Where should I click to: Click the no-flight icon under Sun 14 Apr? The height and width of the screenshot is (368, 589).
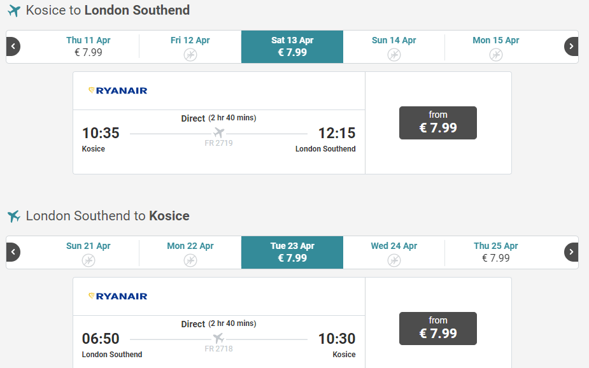tap(394, 55)
